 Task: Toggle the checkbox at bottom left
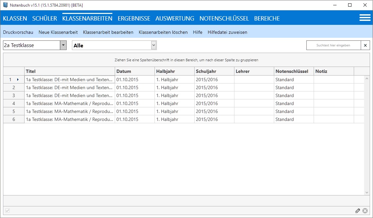pyautogui.click(x=8, y=211)
